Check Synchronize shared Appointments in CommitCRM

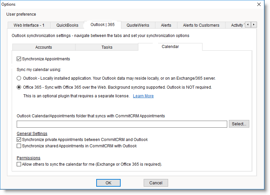point(19,146)
